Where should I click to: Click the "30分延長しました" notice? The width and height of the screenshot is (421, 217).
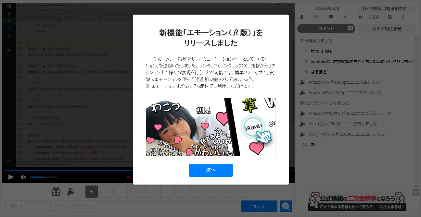(316, 41)
